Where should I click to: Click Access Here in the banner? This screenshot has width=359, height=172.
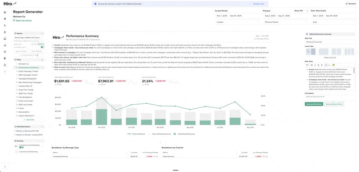pos(258,4)
